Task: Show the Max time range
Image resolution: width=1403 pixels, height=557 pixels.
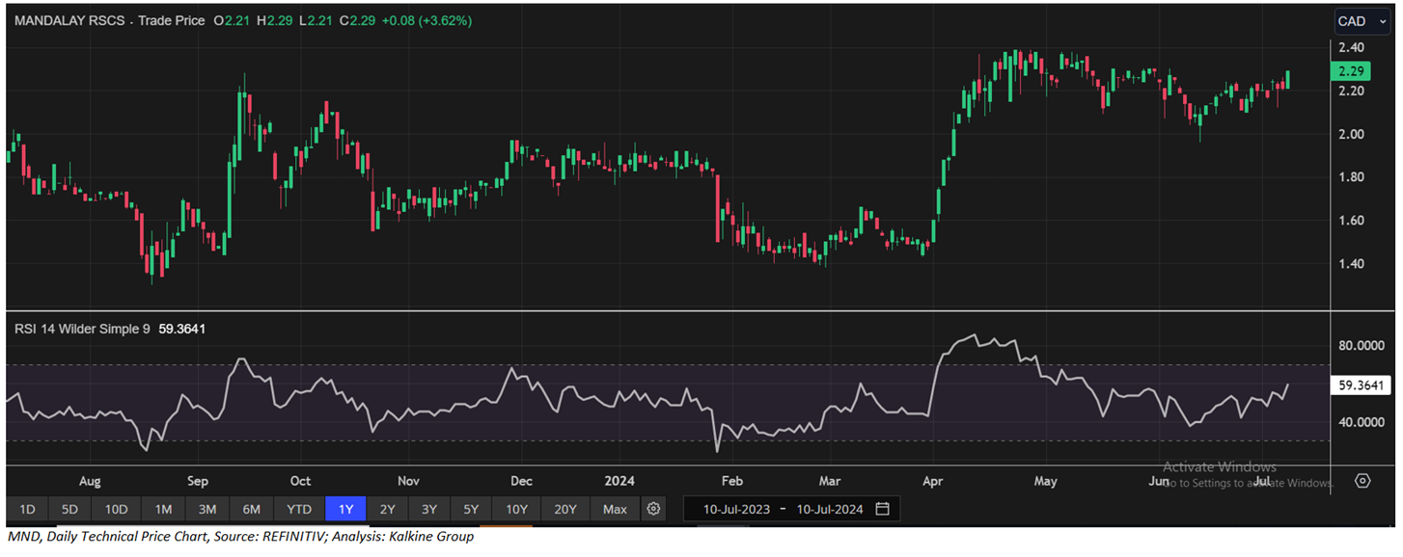Action: click(615, 509)
